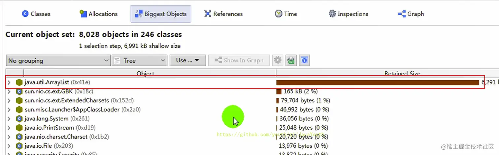Open the References tab
This screenshot has height=155, width=499.
point(223,14)
